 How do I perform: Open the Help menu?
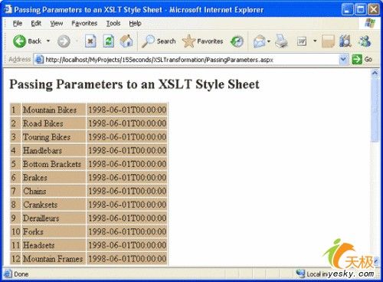pyautogui.click(x=135, y=23)
